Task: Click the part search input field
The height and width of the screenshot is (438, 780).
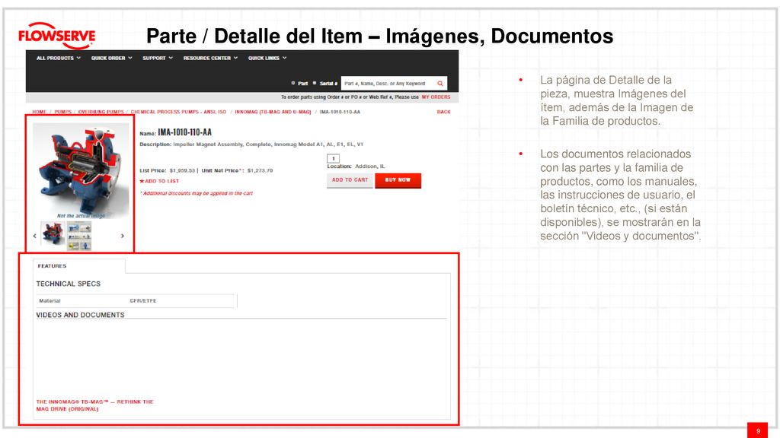Action: 388,84
